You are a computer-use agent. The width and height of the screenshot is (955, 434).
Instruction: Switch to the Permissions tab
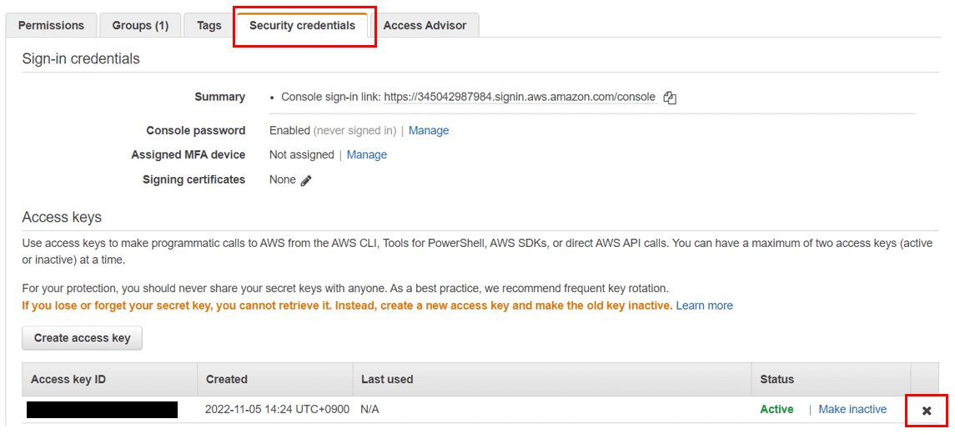pos(51,26)
